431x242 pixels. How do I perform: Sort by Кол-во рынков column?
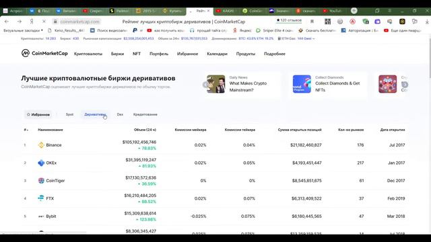tap(351, 130)
